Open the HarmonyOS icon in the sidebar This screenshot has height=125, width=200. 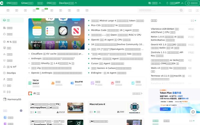(x=5, y=99)
